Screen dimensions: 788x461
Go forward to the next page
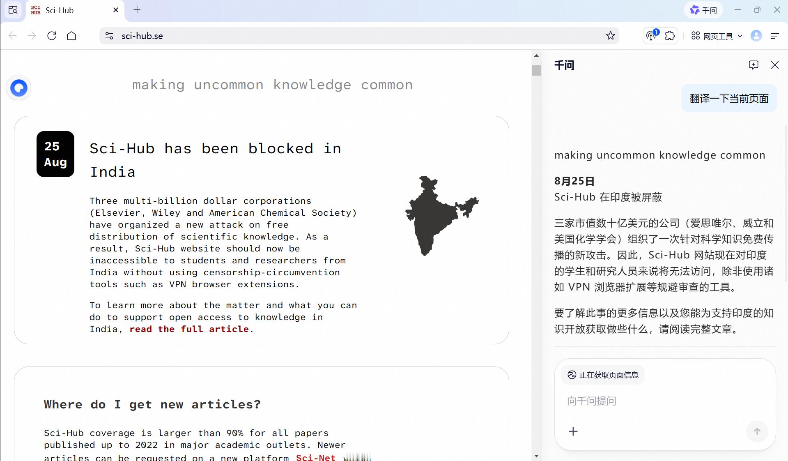(x=32, y=36)
